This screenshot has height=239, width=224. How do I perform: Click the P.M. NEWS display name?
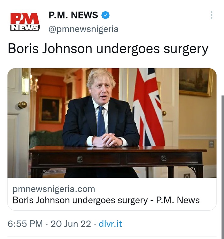[73, 15]
